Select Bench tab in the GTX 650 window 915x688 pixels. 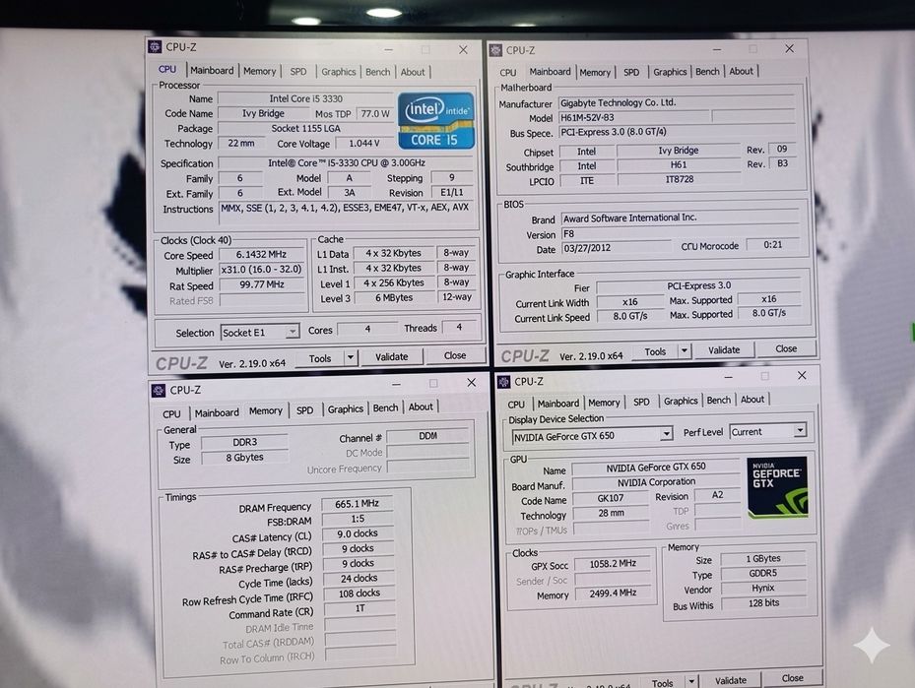[x=718, y=400]
